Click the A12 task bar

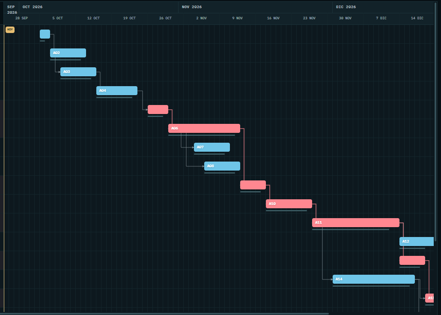coord(417,242)
